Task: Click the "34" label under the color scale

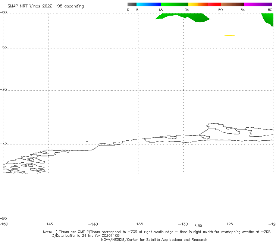Action: pyautogui.click(x=187, y=10)
